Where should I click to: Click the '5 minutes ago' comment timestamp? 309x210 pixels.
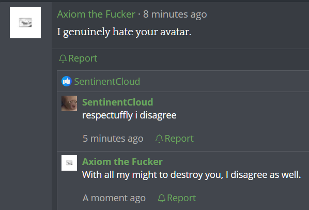coord(113,139)
